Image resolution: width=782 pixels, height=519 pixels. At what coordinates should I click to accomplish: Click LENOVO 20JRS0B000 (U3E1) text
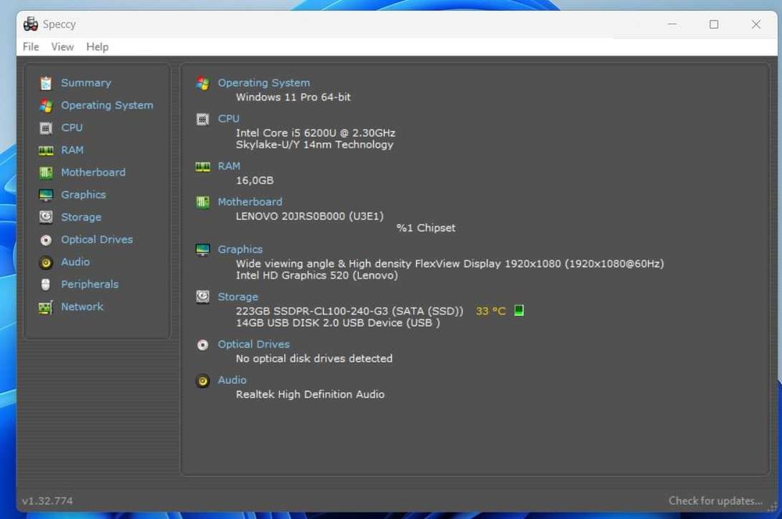310,217
